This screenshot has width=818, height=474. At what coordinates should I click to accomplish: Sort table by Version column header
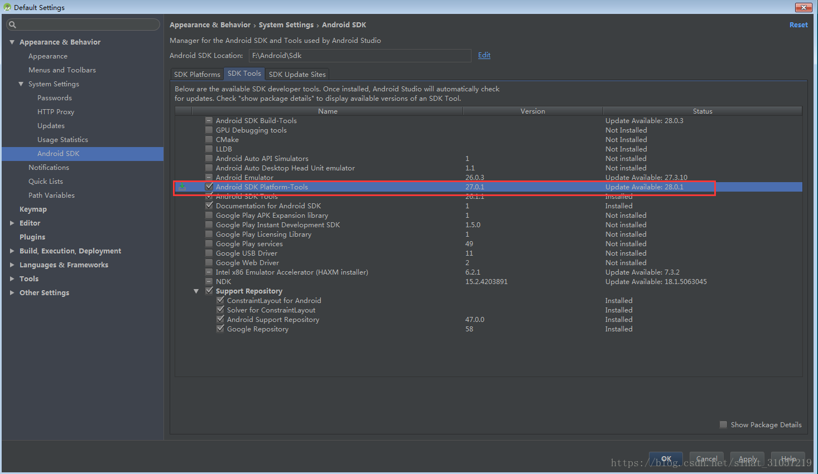pyautogui.click(x=533, y=111)
